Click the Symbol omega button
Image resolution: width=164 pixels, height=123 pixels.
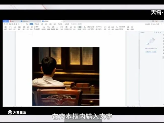click(x=105, y=28)
